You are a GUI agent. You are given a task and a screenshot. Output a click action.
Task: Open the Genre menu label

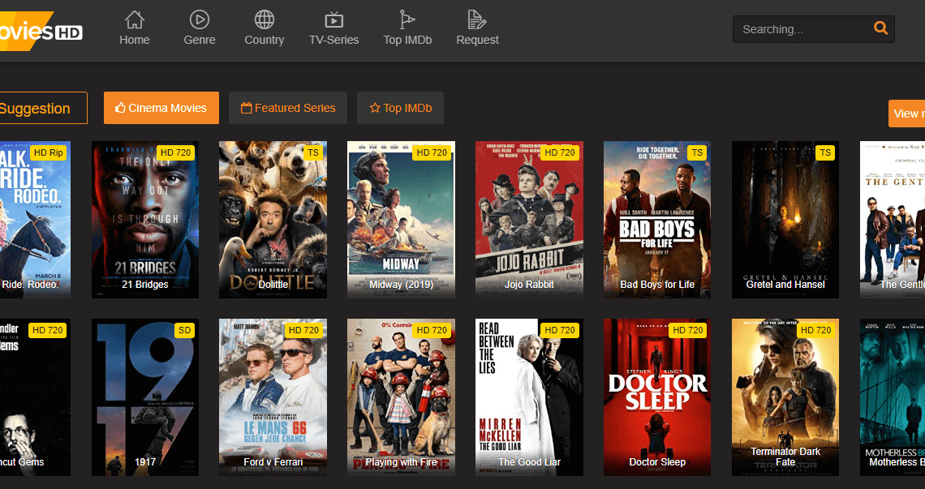200,40
